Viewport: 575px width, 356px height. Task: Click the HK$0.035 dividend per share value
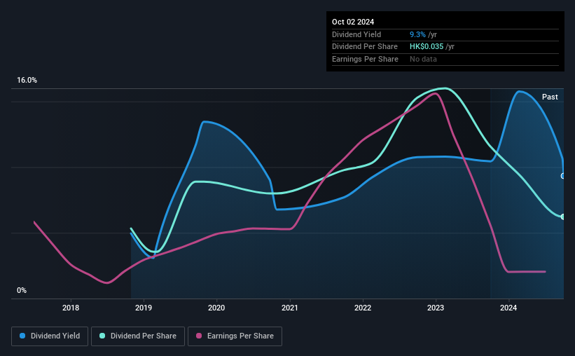coord(427,47)
